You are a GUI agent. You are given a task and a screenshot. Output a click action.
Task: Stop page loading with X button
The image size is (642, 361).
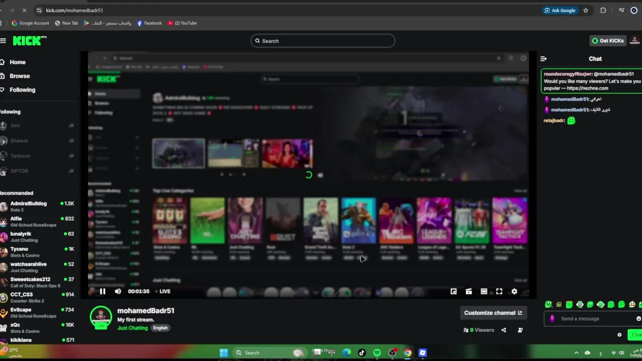25,10
